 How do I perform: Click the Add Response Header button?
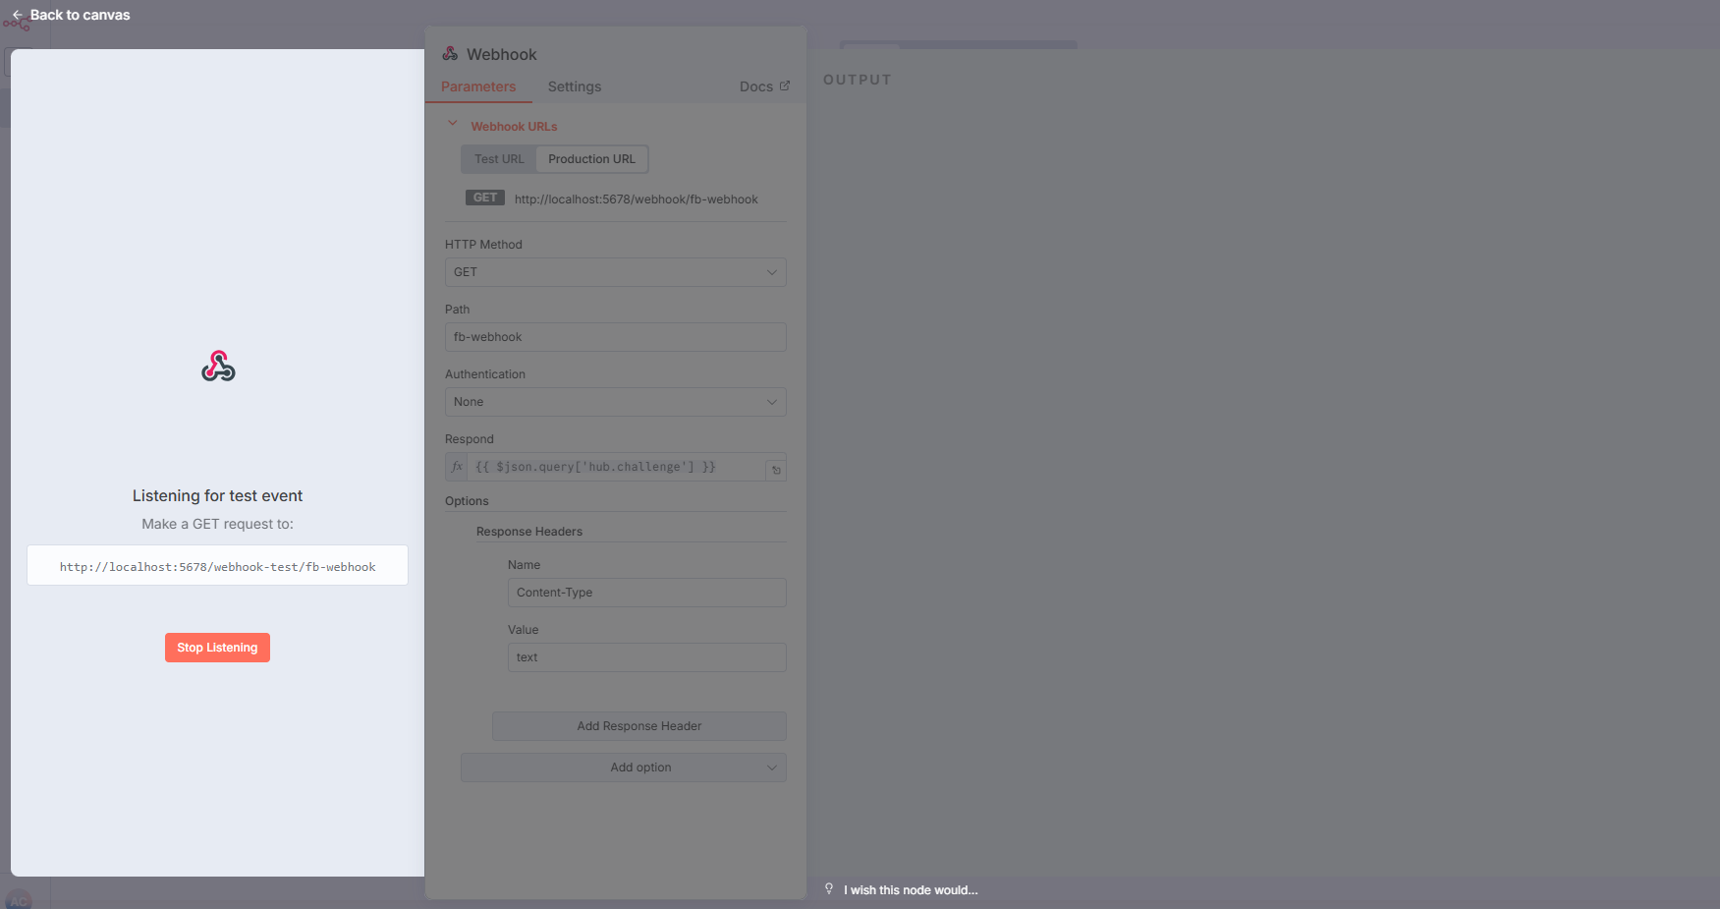pos(638,726)
